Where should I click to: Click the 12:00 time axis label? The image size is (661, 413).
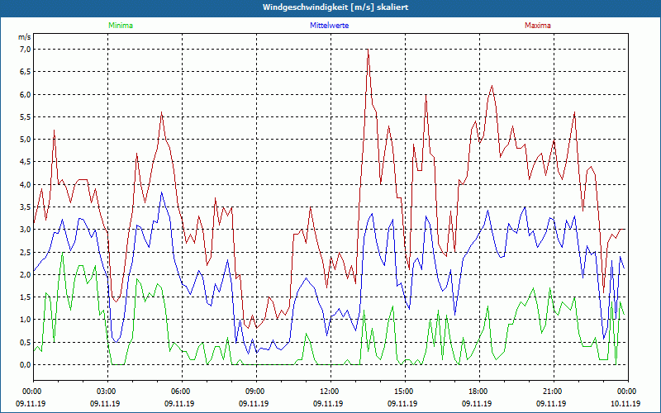click(x=328, y=392)
